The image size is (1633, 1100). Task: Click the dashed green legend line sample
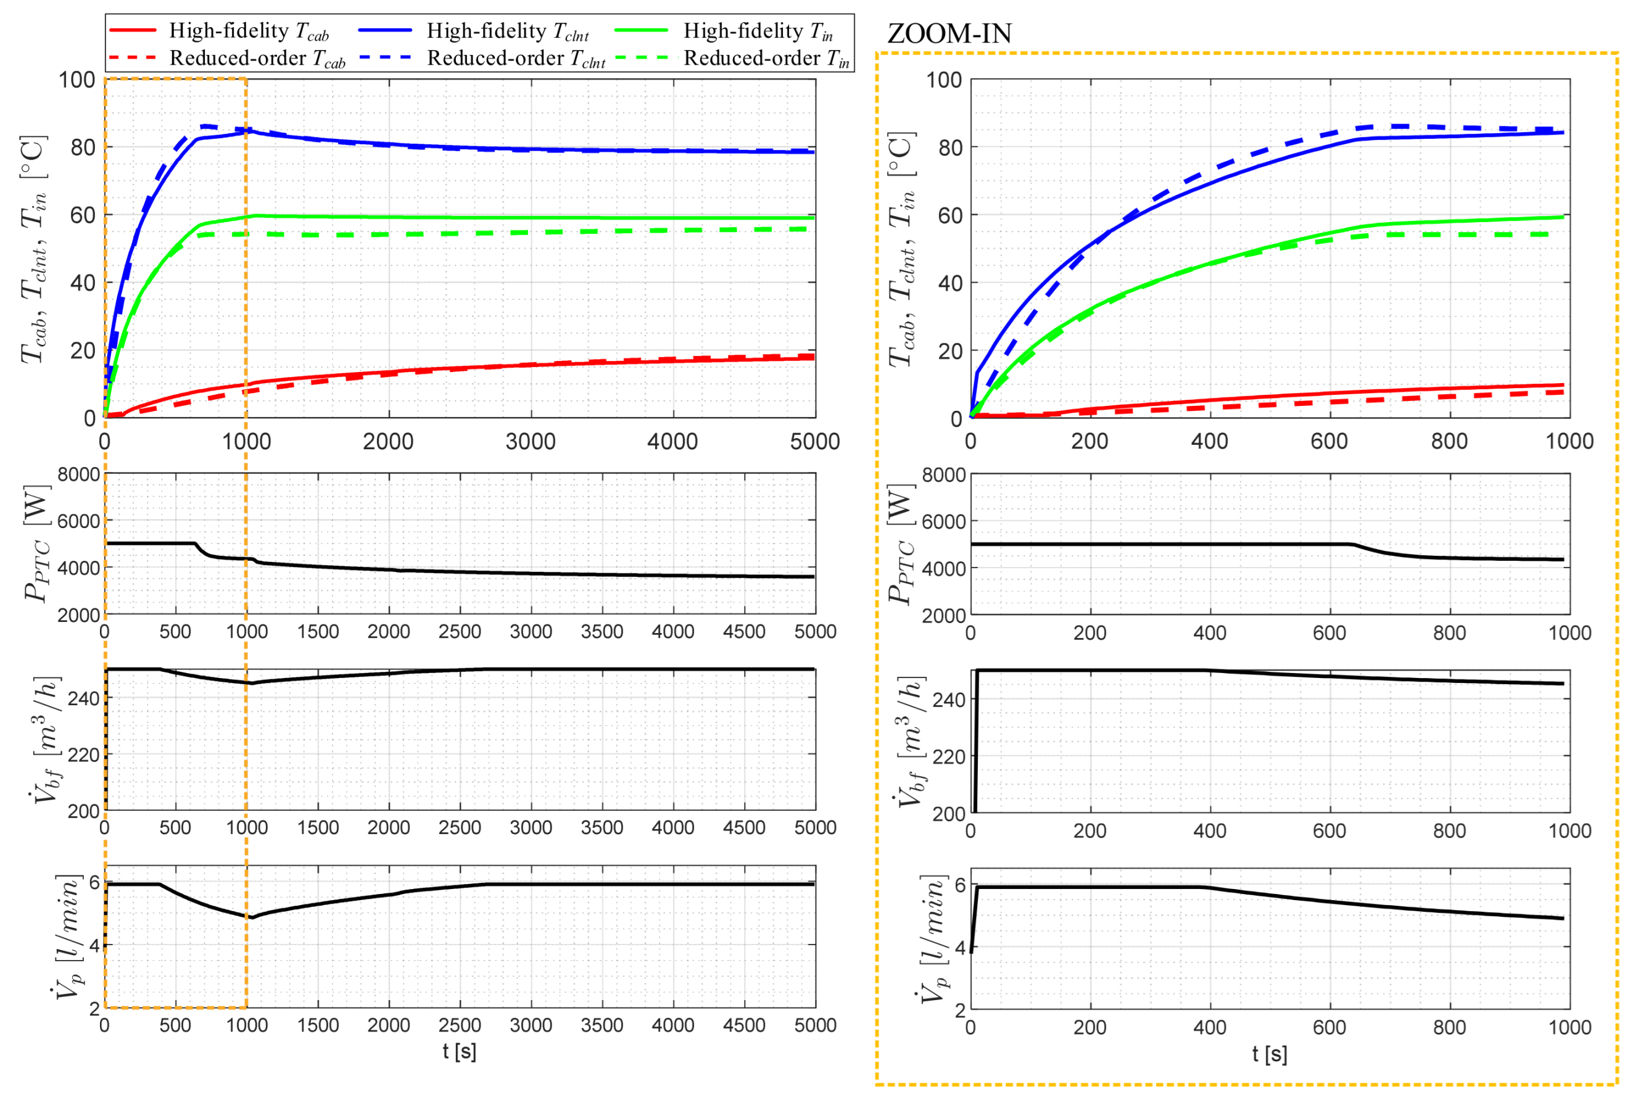[x=641, y=57]
